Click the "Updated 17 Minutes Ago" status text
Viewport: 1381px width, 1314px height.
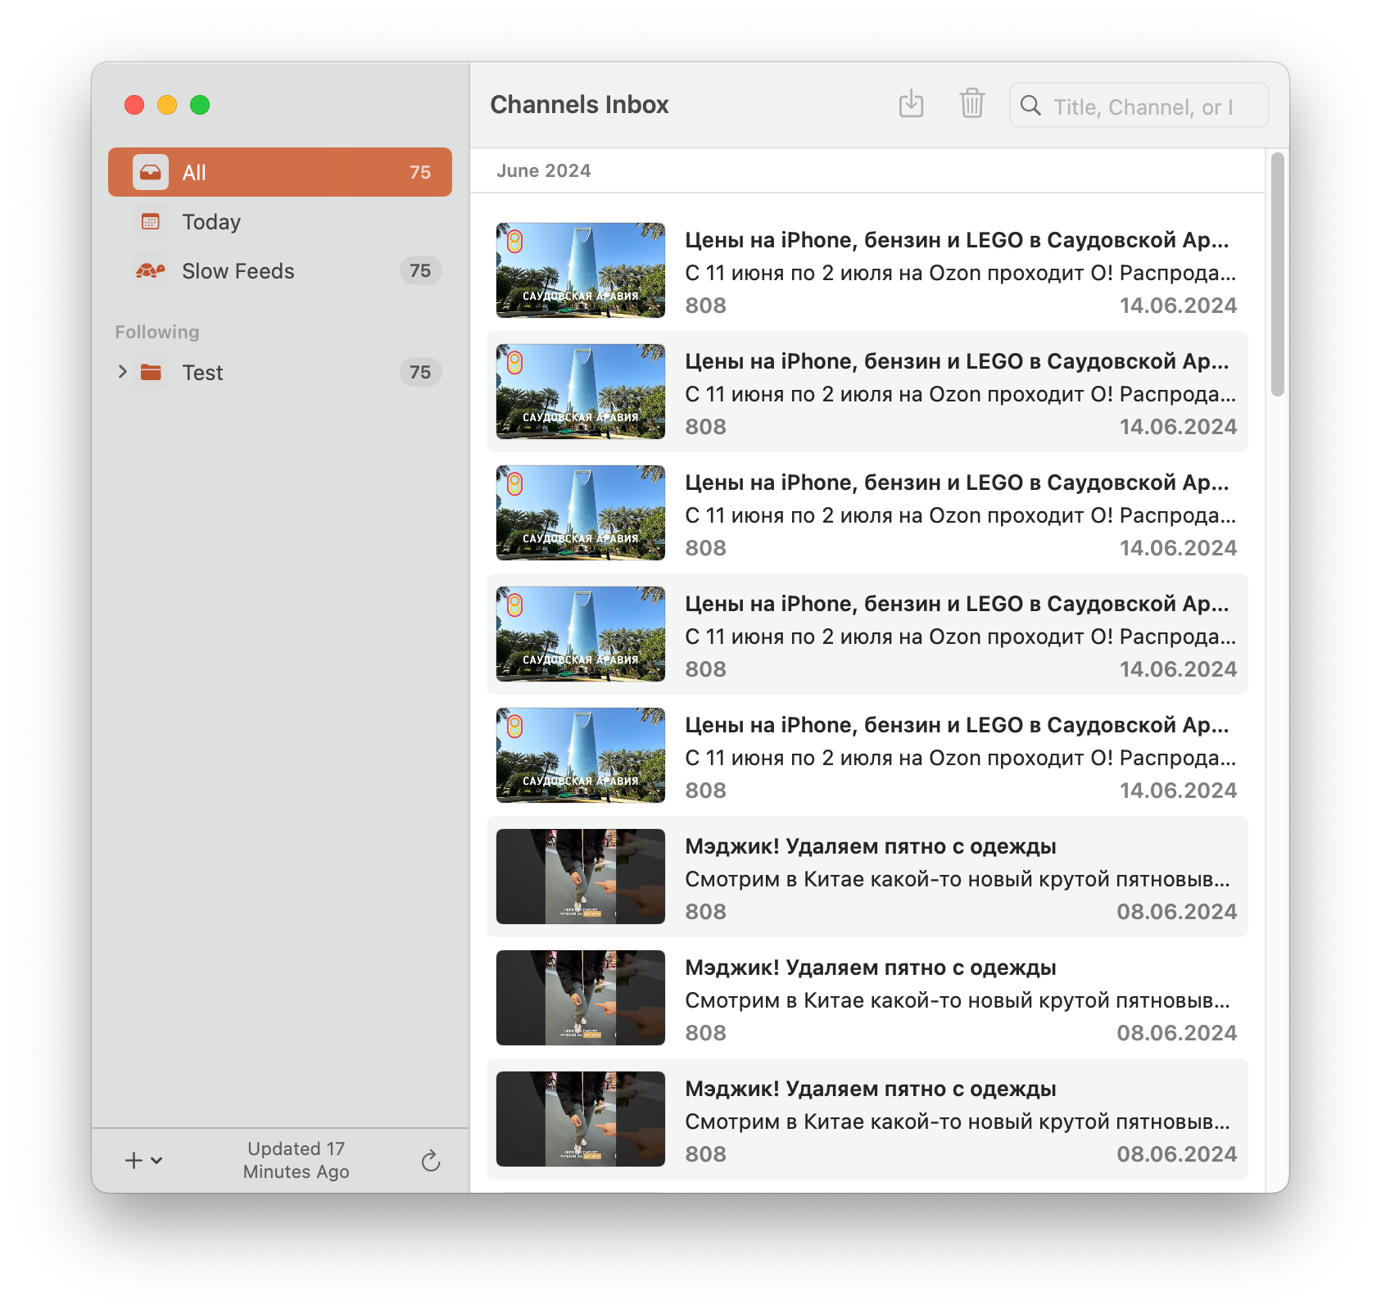pos(297,1160)
